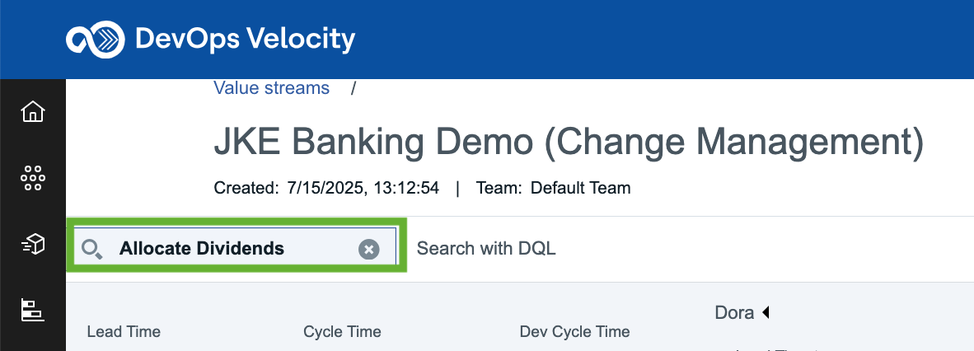Image resolution: width=974 pixels, height=351 pixels.
Task: Select the Dev Cycle Time metric heading
Action: (574, 332)
